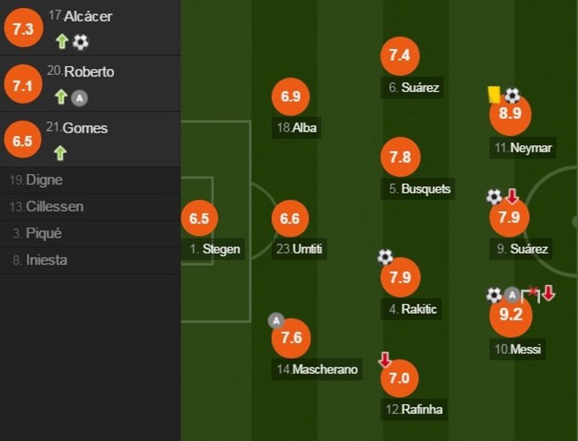Select the 23. Umtiti name label
Screen dimensions: 578x441
301,249
